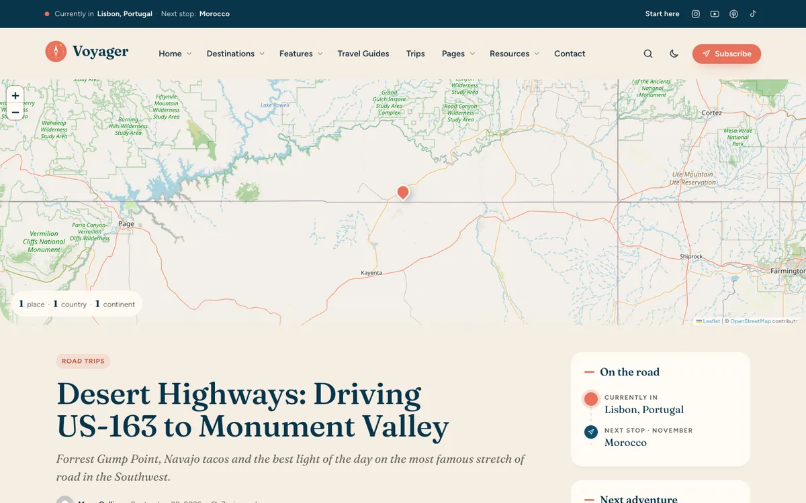The image size is (806, 503).
Task: Click the Cortez label on the map
Action: (712, 113)
